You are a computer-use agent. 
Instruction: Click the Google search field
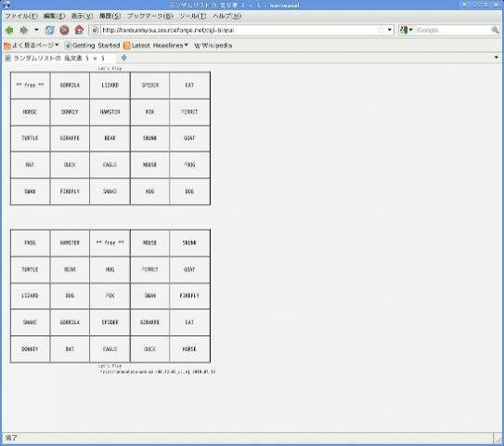coord(453,31)
